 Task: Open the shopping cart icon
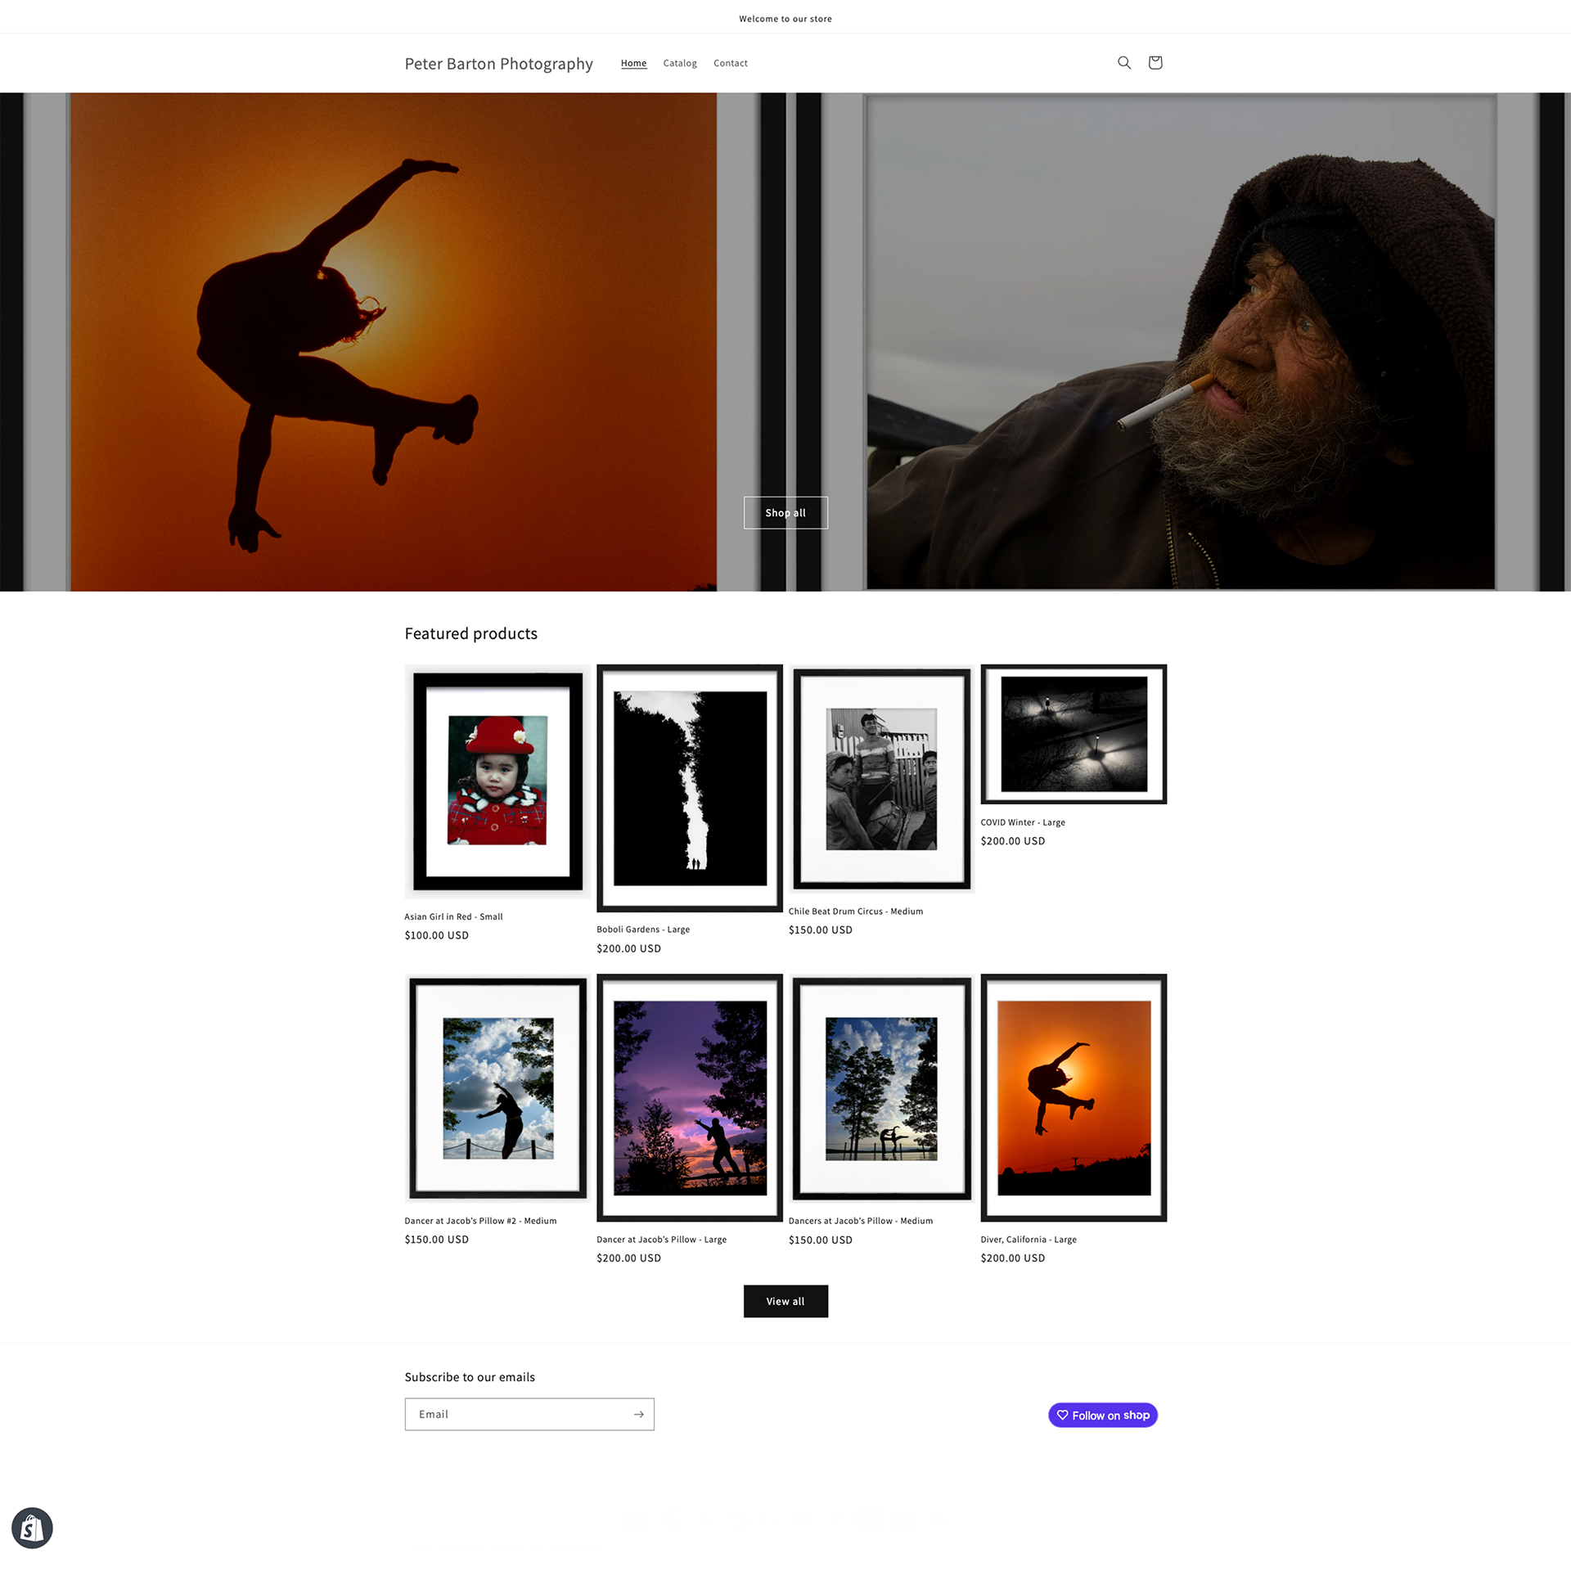(x=1155, y=63)
